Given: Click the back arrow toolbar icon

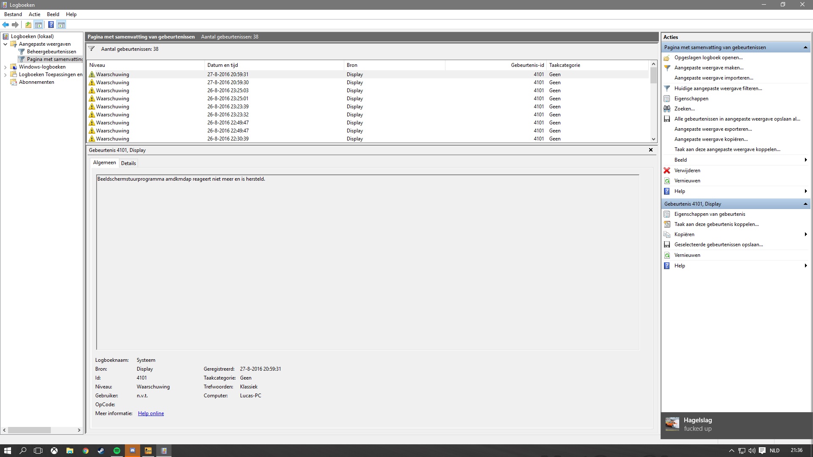Looking at the screenshot, I should (x=6, y=25).
